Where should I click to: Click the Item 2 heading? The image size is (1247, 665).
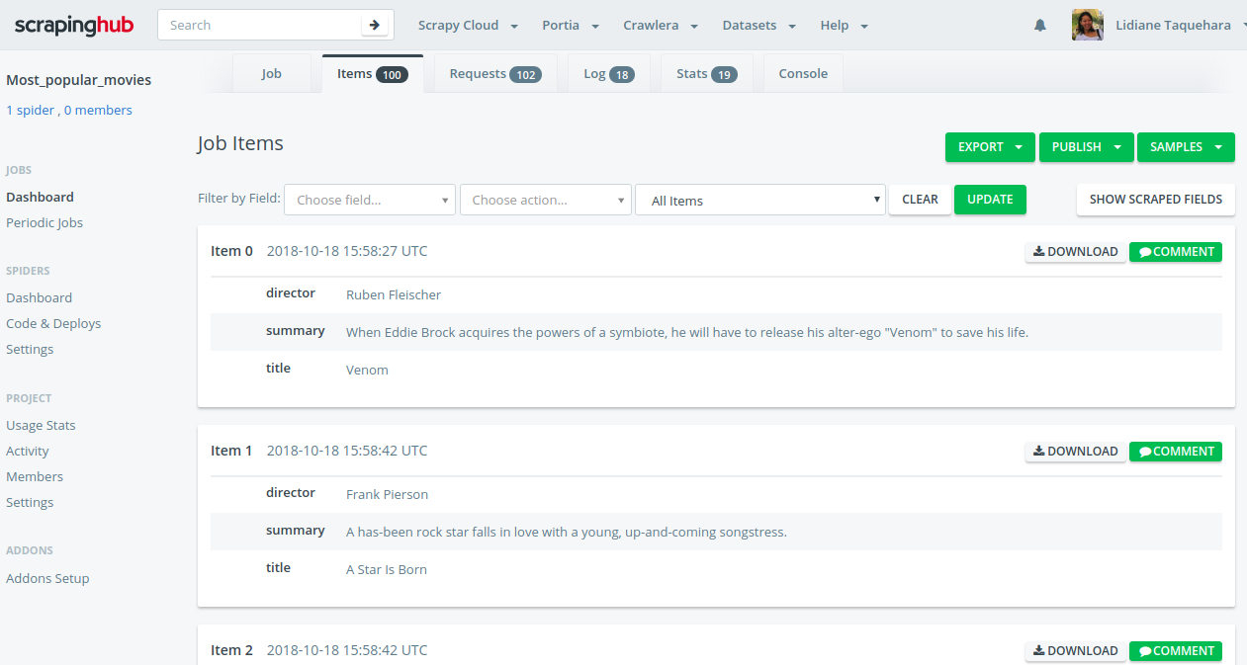pos(231,650)
